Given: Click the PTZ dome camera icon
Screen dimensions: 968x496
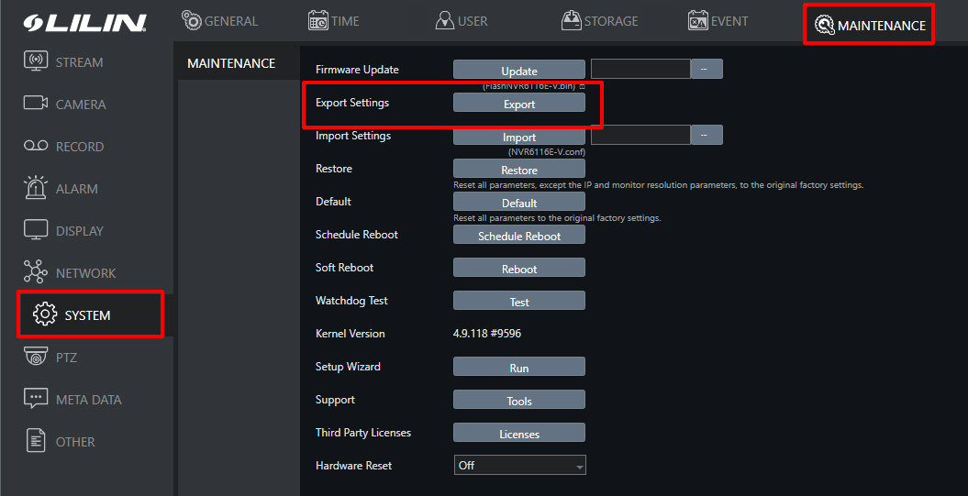Looking at the screenshot, I should tap(36, 357).
